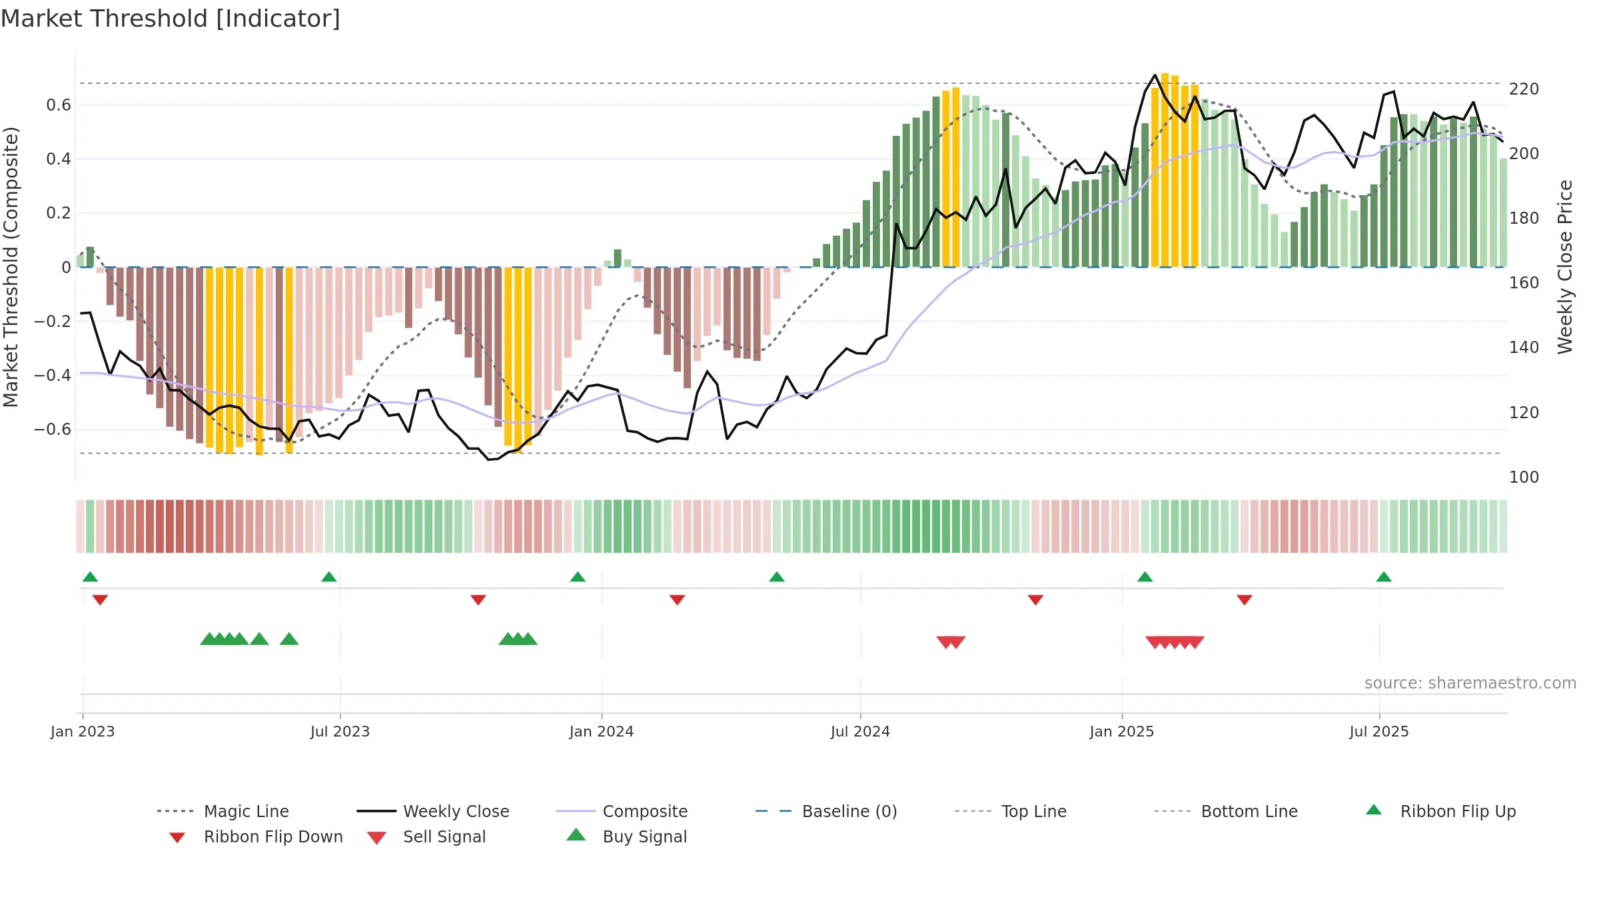Screen dimensions: 1599x899
Task: Toggle the Magic Line legend entry
Action: [x=223, y=811]
